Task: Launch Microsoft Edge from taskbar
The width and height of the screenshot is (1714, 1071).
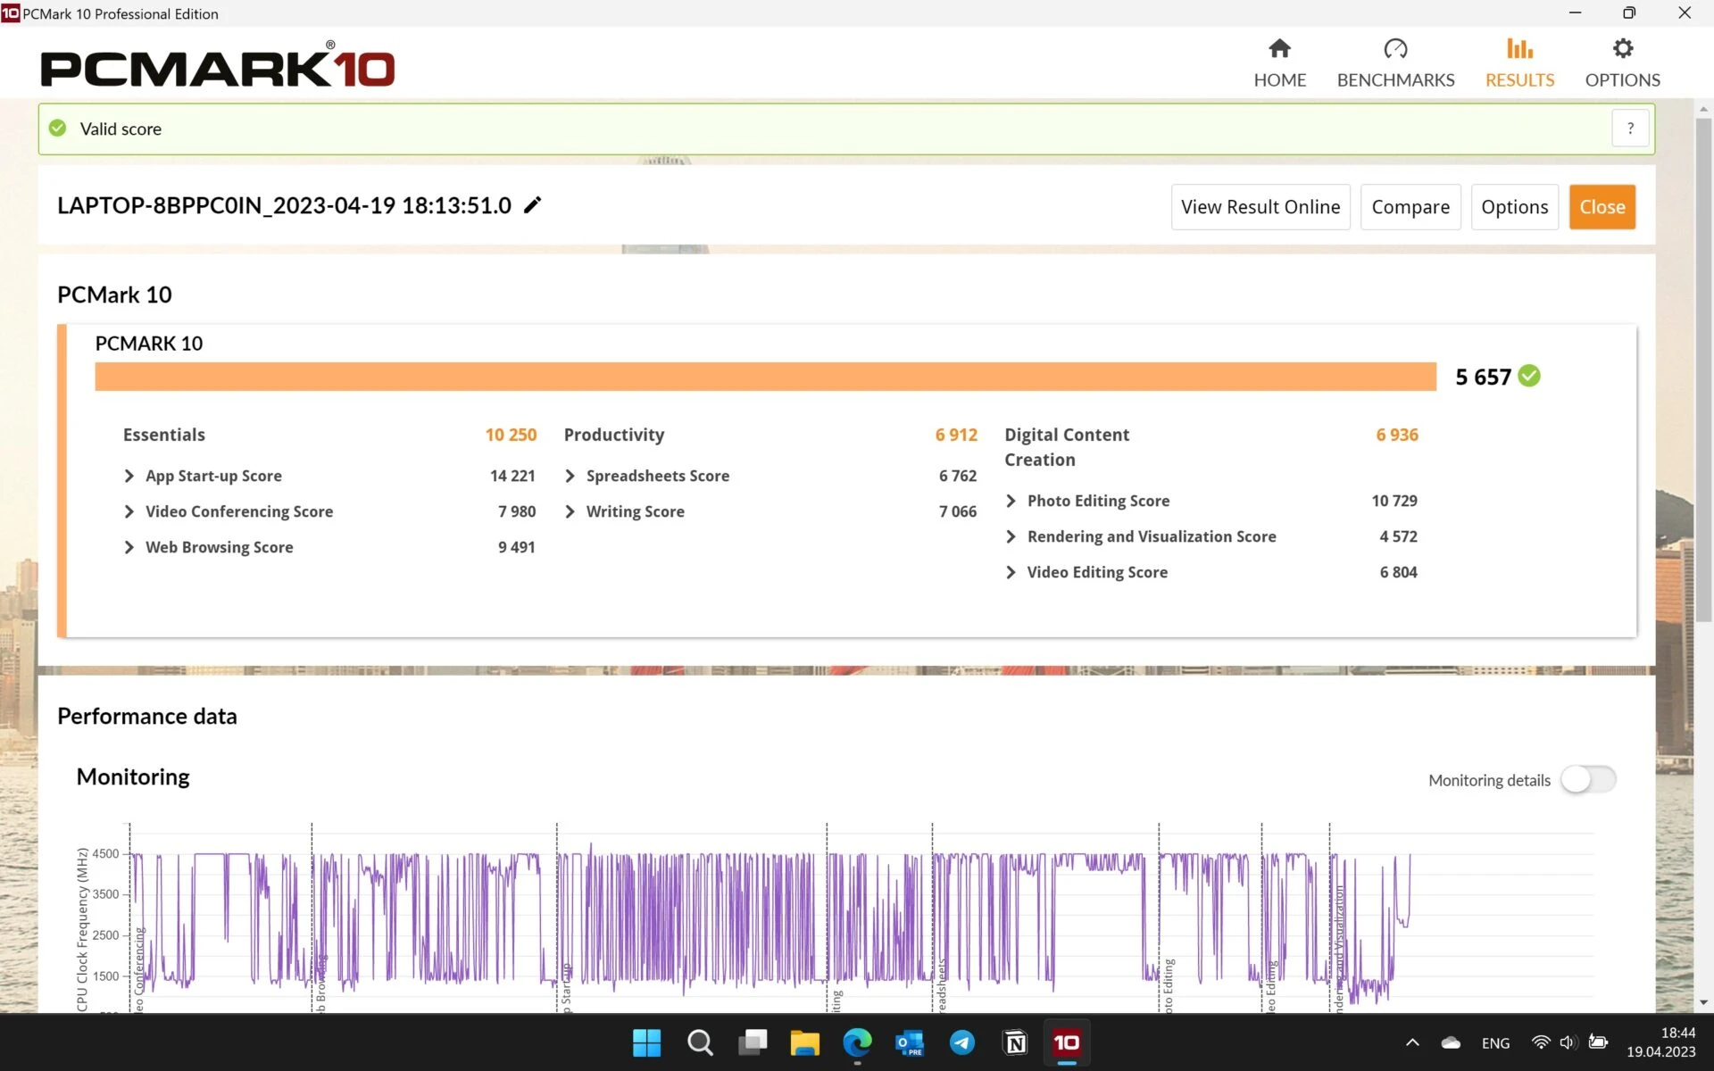Action: [857, 1042]
